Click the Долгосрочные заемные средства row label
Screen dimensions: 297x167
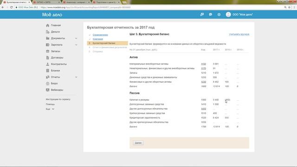pos(147,104)
